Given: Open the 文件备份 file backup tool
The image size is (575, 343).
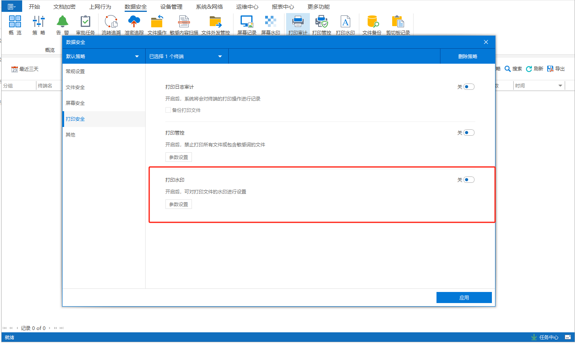Looking at the screenshot, I should 372,25.
